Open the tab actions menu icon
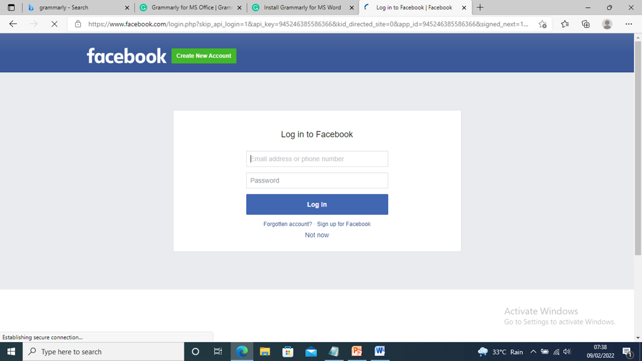The width and height of the screenshot is (642, 361). [x=11, y=8]
